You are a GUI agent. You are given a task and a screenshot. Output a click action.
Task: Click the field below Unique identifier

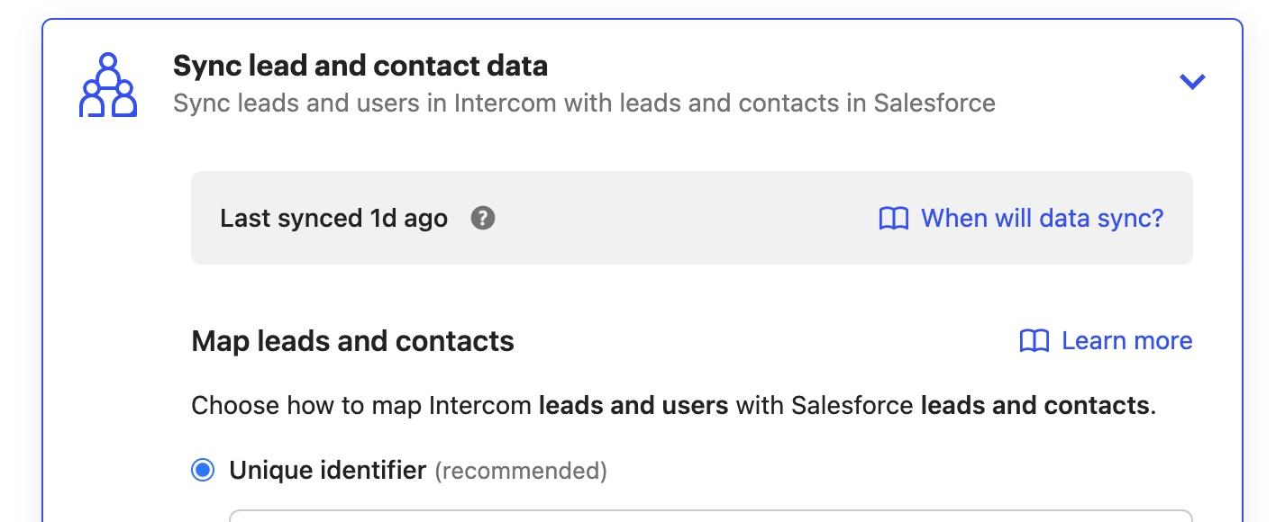(711, 516)
